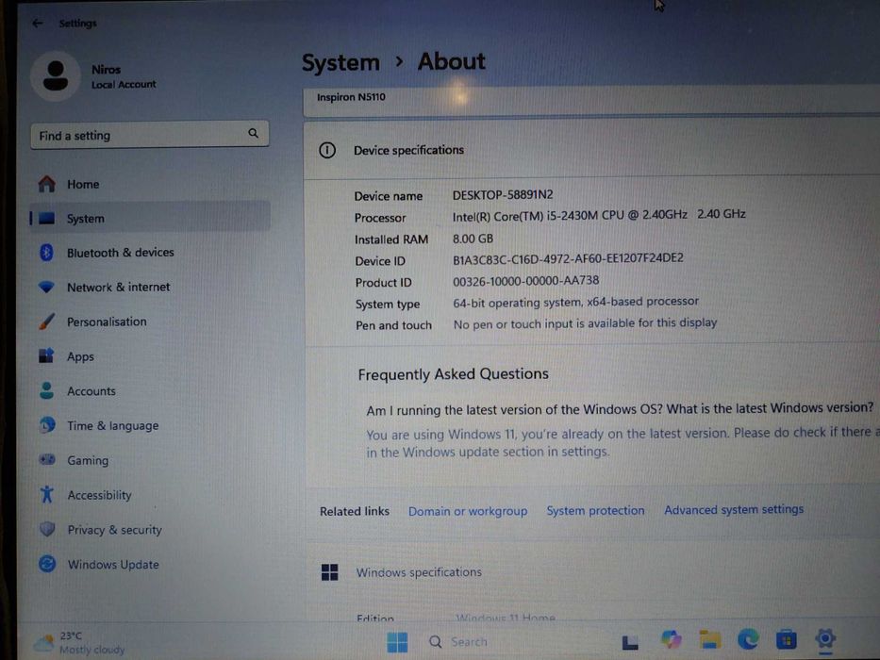Open Advanced system settings link
880x660 pixels.
(734, 509)
